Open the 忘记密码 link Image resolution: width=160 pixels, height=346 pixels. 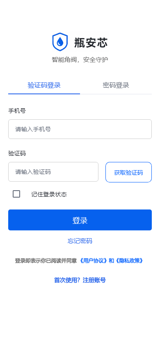[80, 241]
